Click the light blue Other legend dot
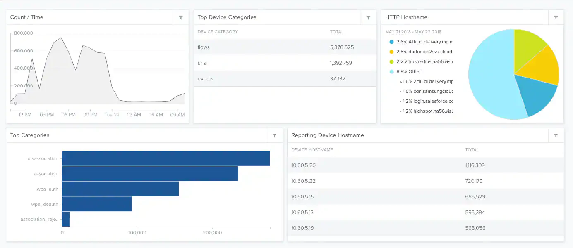 coord(391,71)
